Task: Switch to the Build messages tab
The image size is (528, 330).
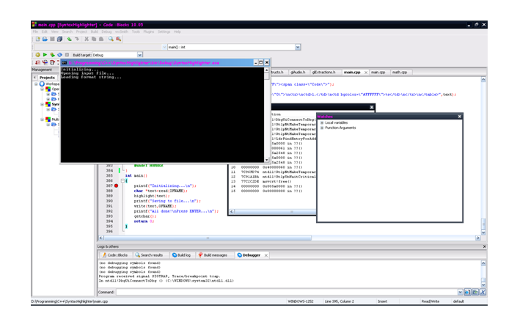Action: [213, 255]
